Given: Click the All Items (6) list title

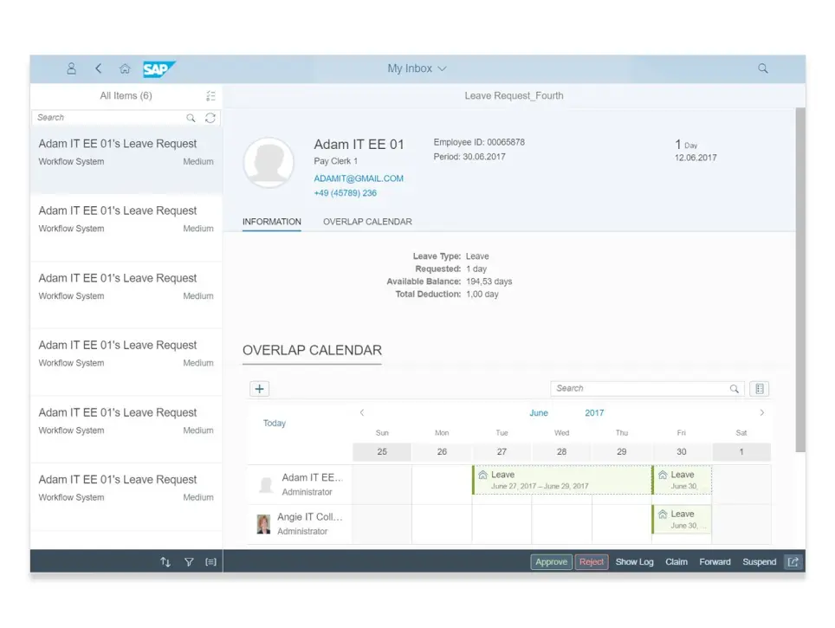Looking at the screenshot, I should coord(126,96).
